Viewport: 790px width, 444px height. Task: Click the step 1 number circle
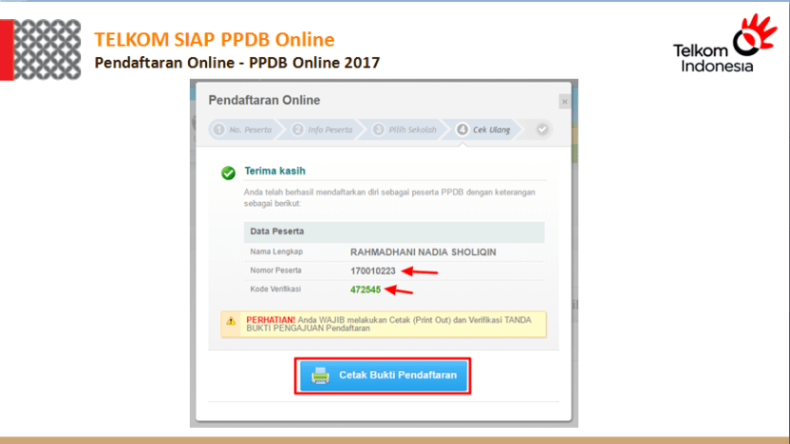click(218, 129)
